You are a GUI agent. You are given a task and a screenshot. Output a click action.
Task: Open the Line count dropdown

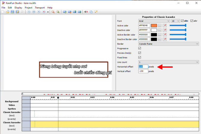[168, 62]
